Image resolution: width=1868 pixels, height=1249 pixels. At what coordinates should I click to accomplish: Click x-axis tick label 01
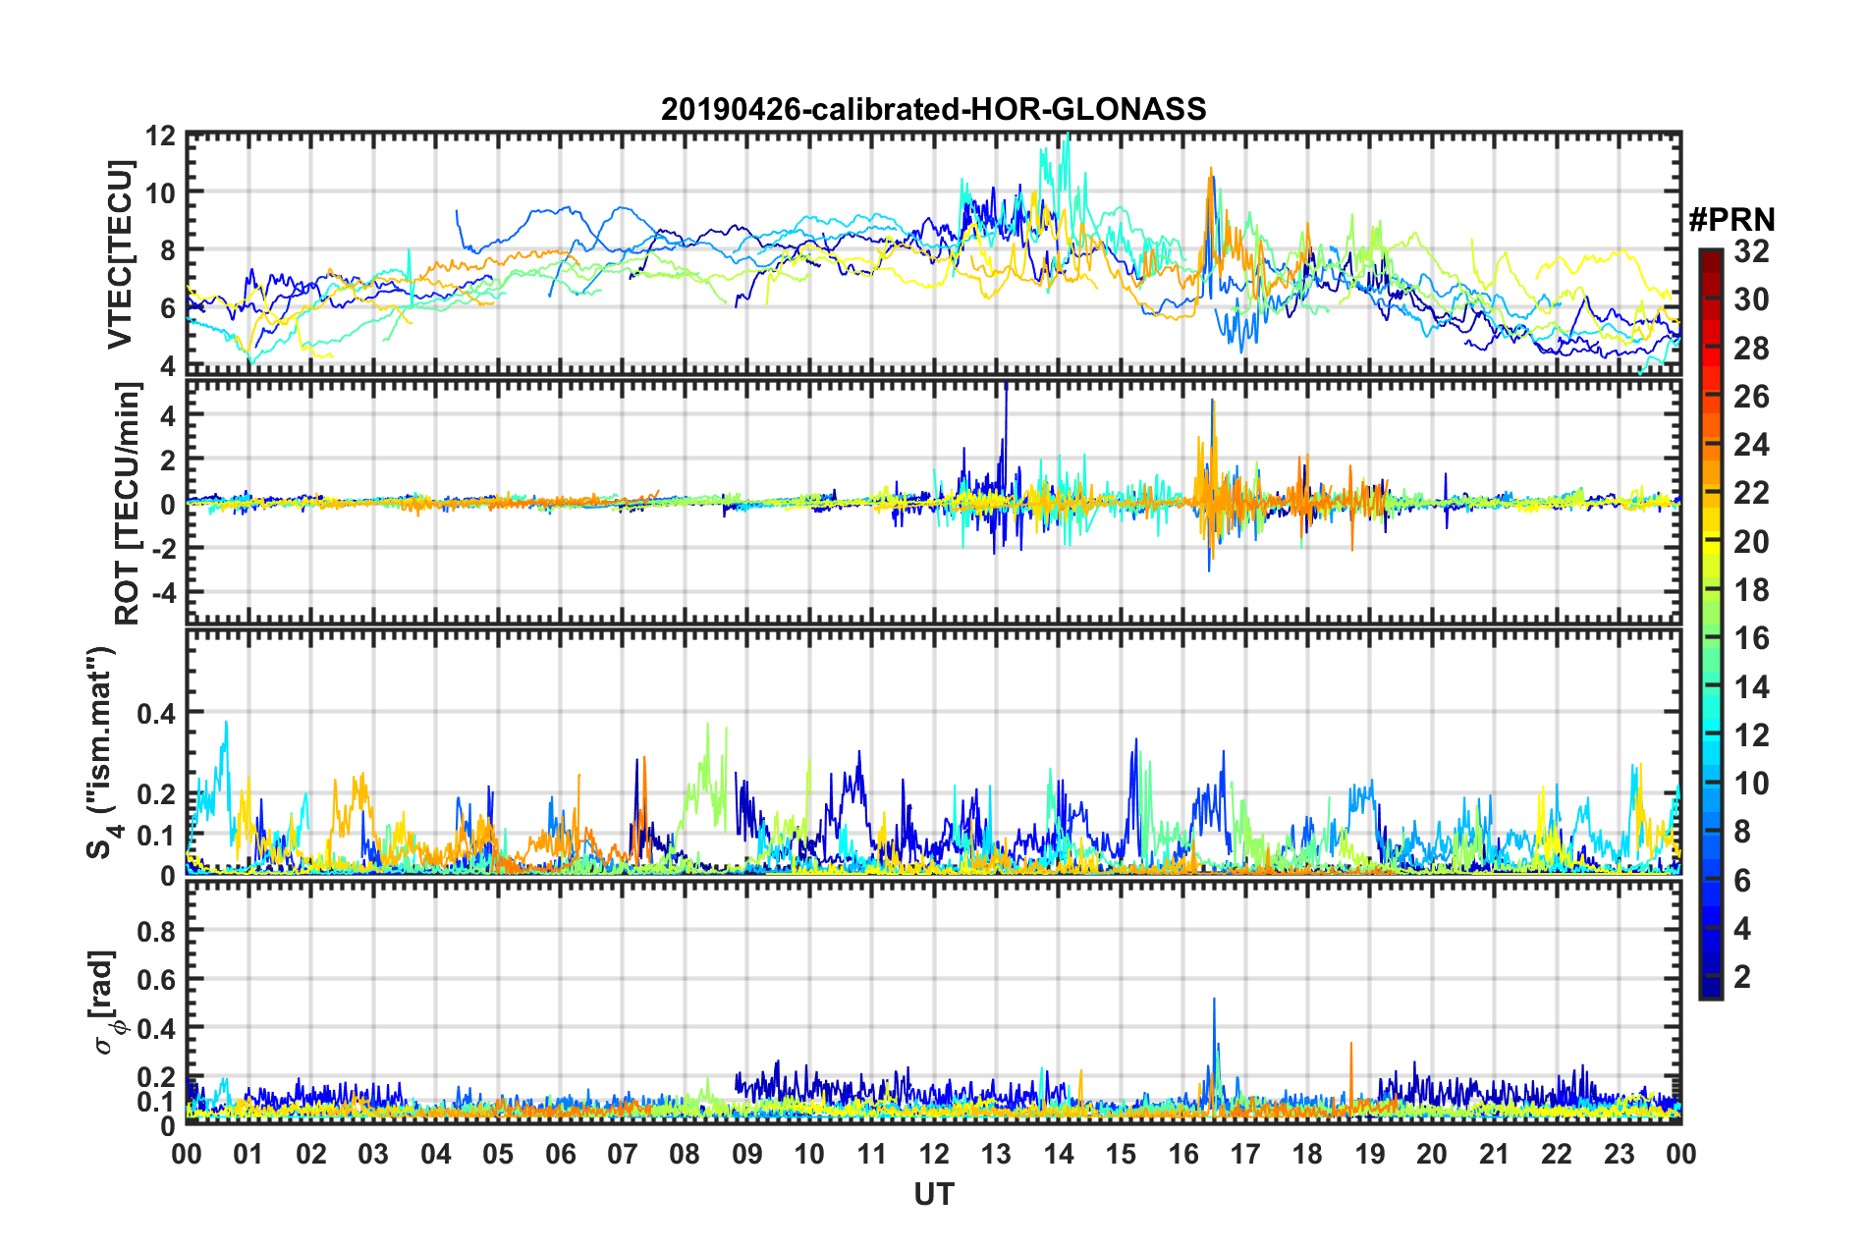[248, 1154]
